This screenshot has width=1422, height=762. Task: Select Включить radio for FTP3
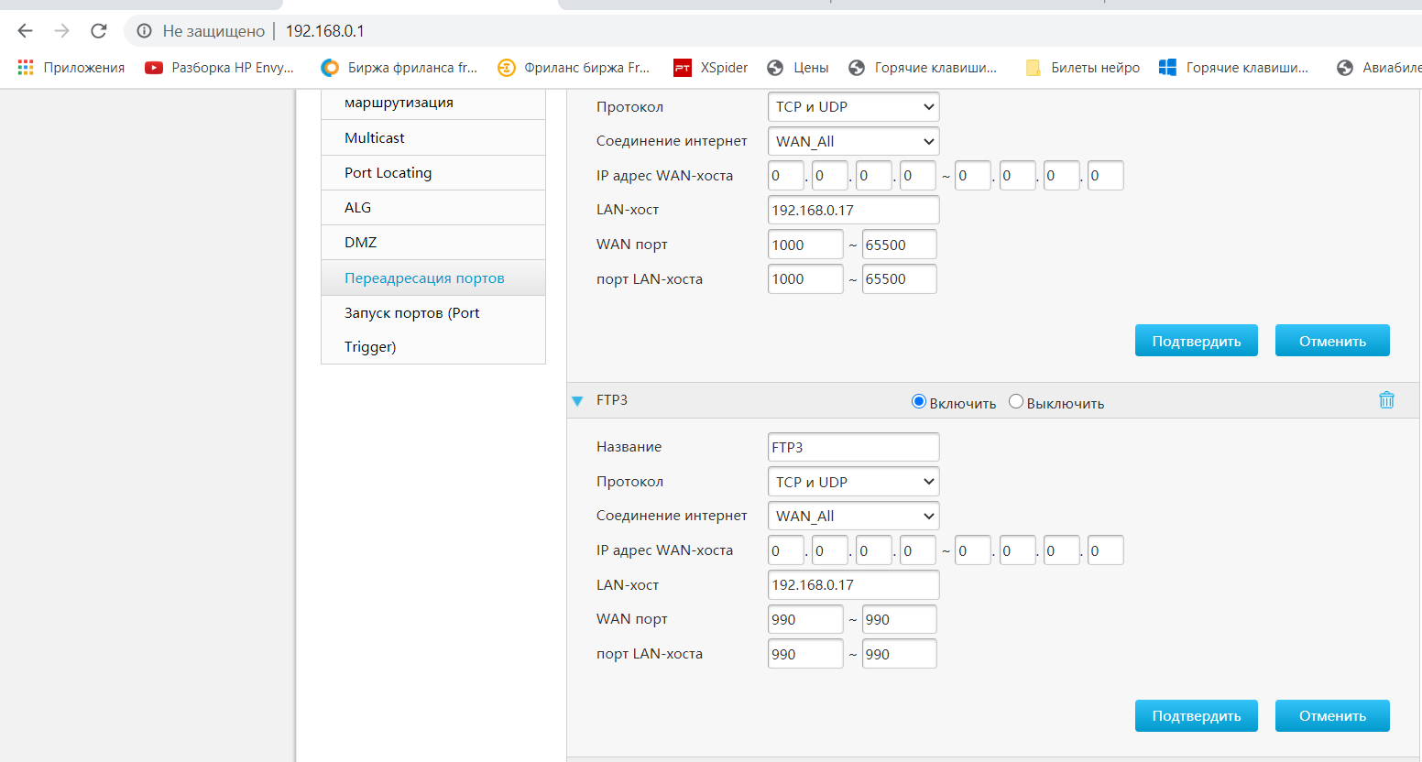click(919, 401)
